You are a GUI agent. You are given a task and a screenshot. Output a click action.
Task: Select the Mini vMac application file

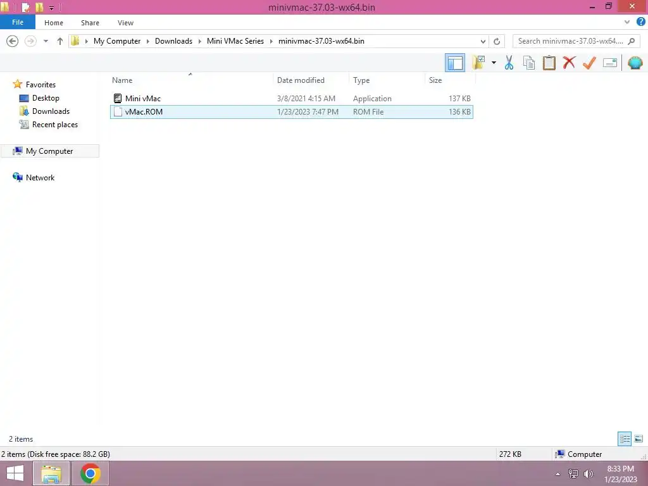pos(291,98)
